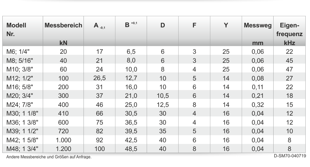The height and width of the screenshot is (167, 310).
Task: Select the M48; 1 3/4" model cell
Action: point(23,149)
